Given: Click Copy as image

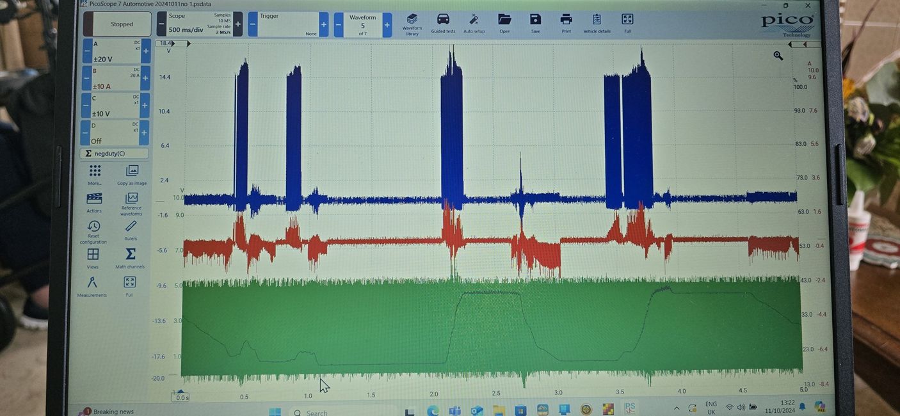Looking at the screenshot, I should (132, 175).
